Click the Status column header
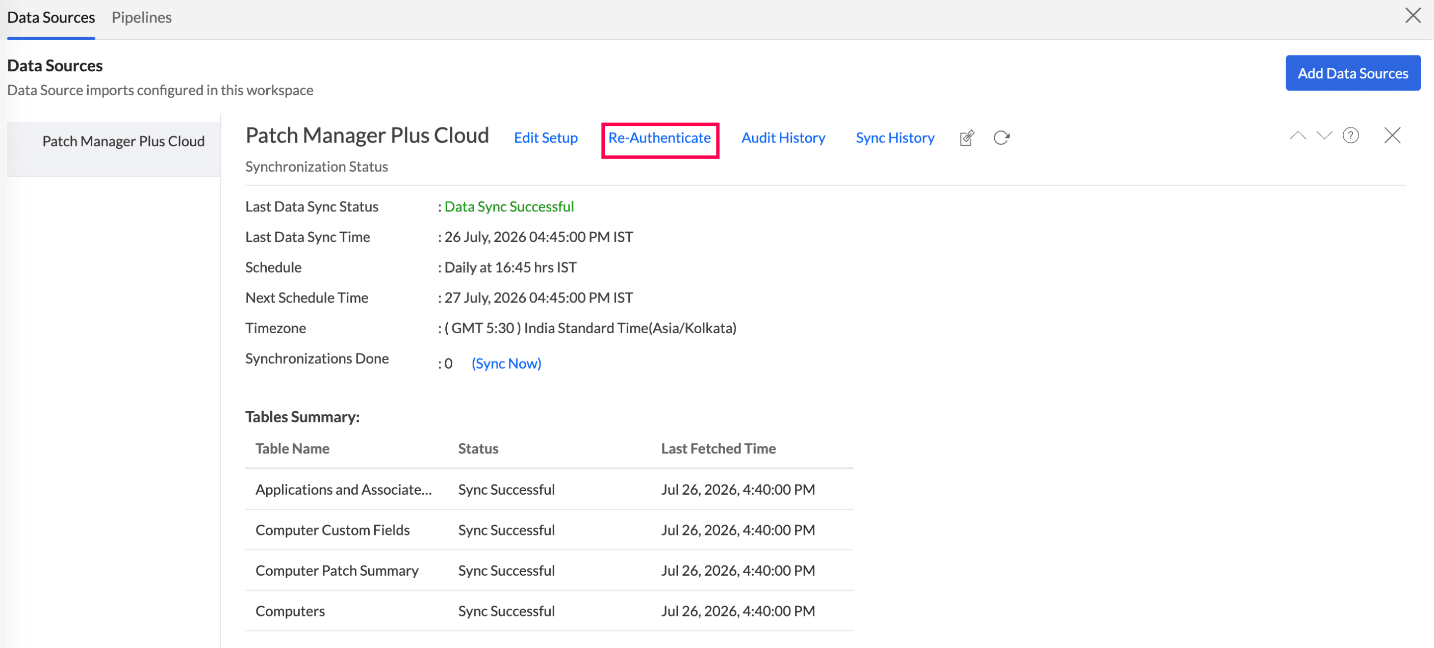The height and width of the screenshot is (648, 1434). (x=478, y=448)
